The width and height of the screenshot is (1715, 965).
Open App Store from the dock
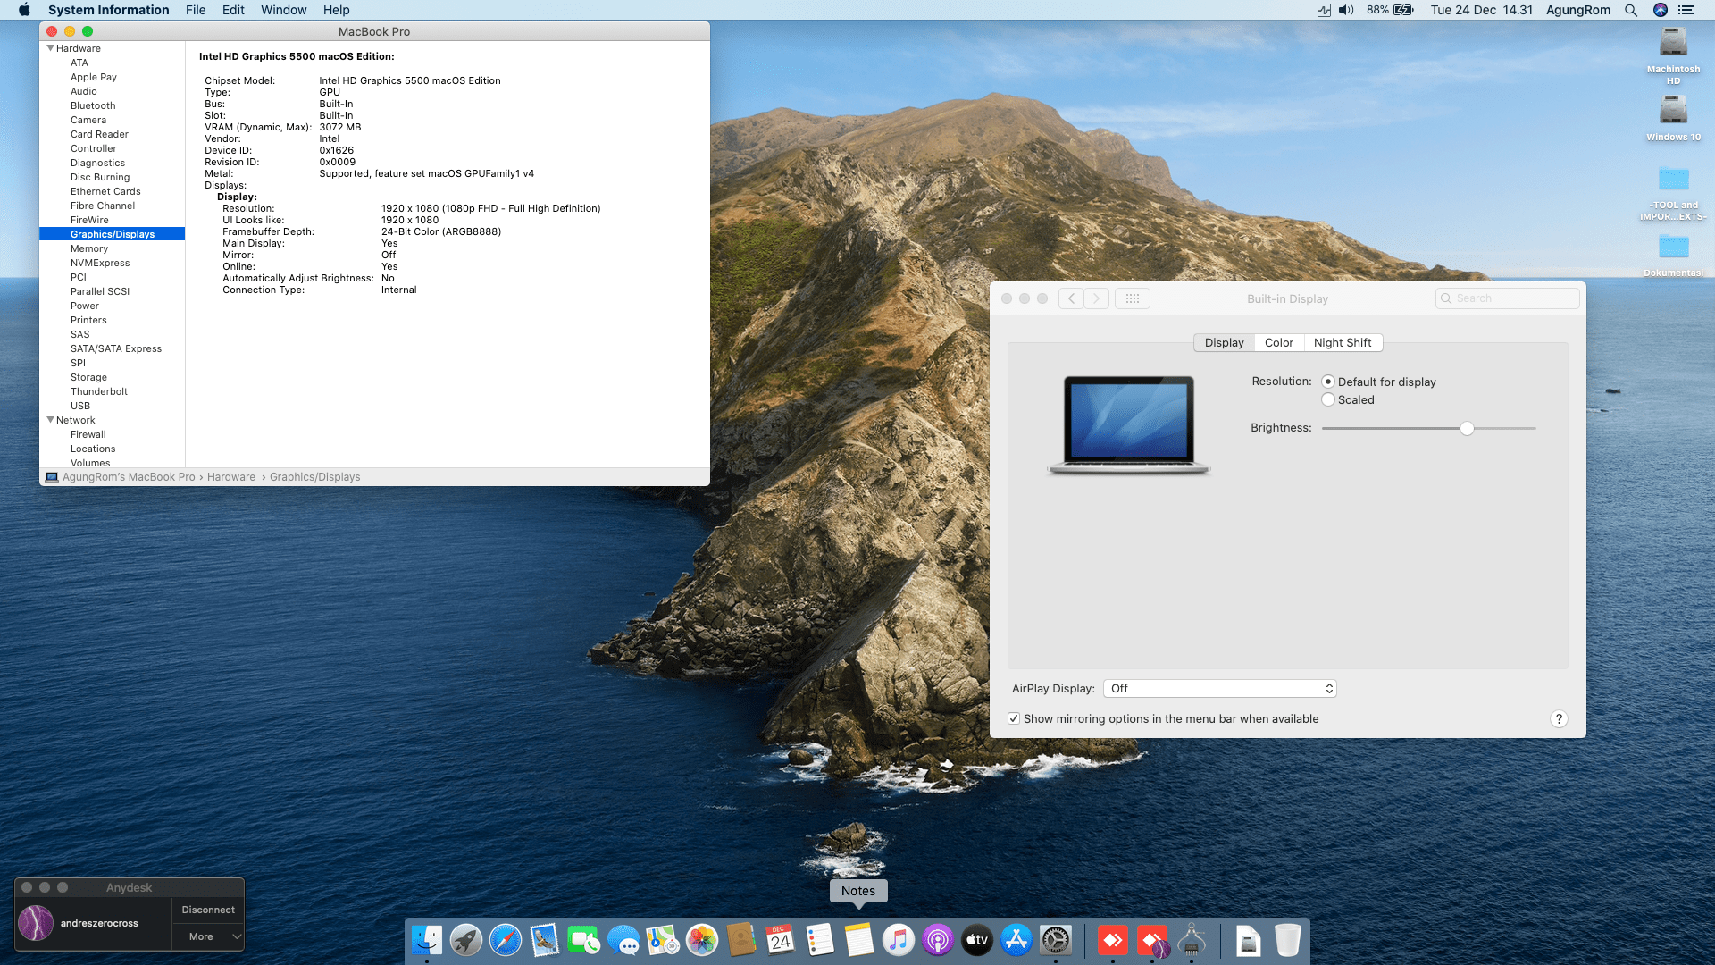1016,940
